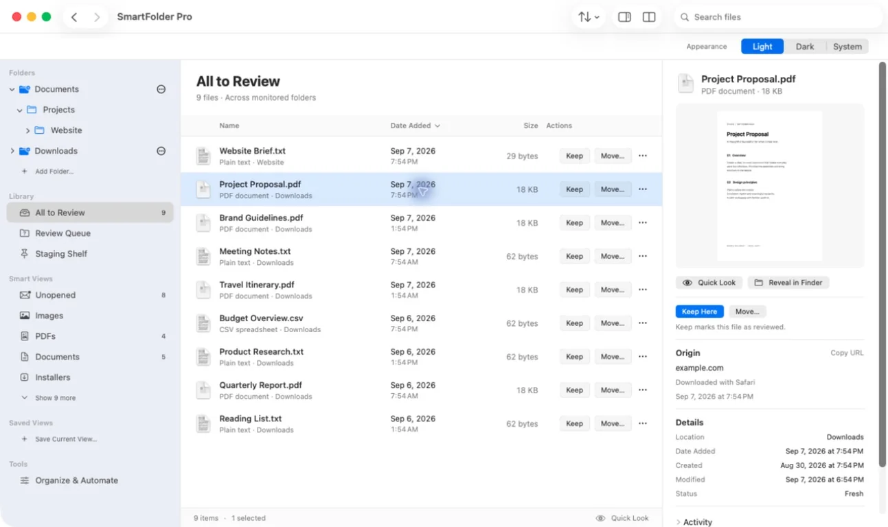Move the Brand Guidelines.pdf file
Screen dimensions: 888x527
click(x=613, y=223)
